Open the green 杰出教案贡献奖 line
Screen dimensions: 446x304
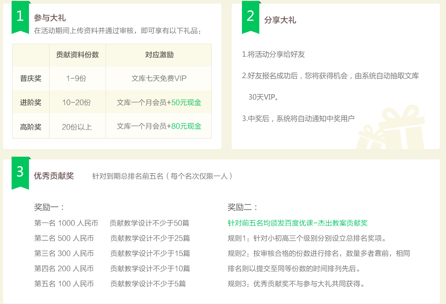click(297, 223)
